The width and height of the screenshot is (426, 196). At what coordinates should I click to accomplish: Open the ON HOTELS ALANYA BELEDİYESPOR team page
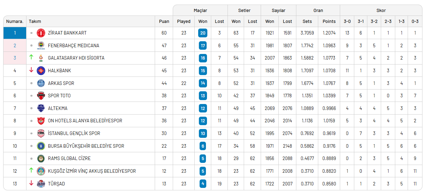click(85, 121)
